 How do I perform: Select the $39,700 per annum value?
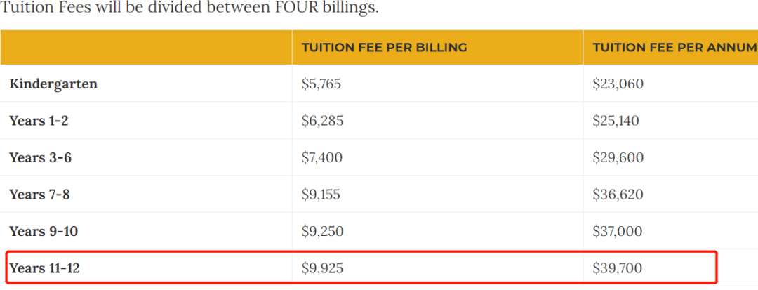coord(618,268)
